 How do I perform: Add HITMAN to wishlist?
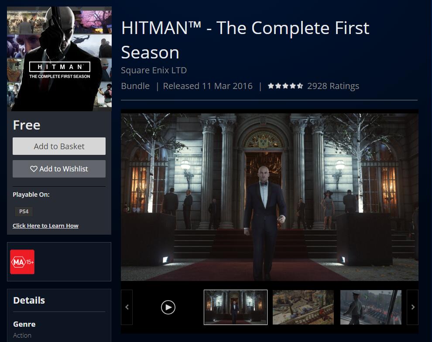59,169
